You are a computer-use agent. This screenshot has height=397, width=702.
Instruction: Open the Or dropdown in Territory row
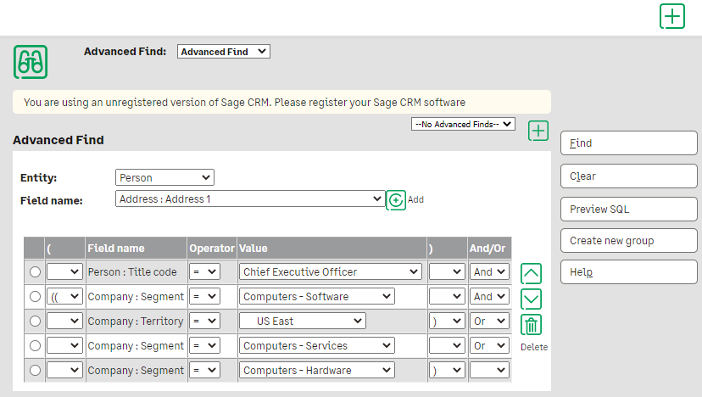tap(489, 321)
